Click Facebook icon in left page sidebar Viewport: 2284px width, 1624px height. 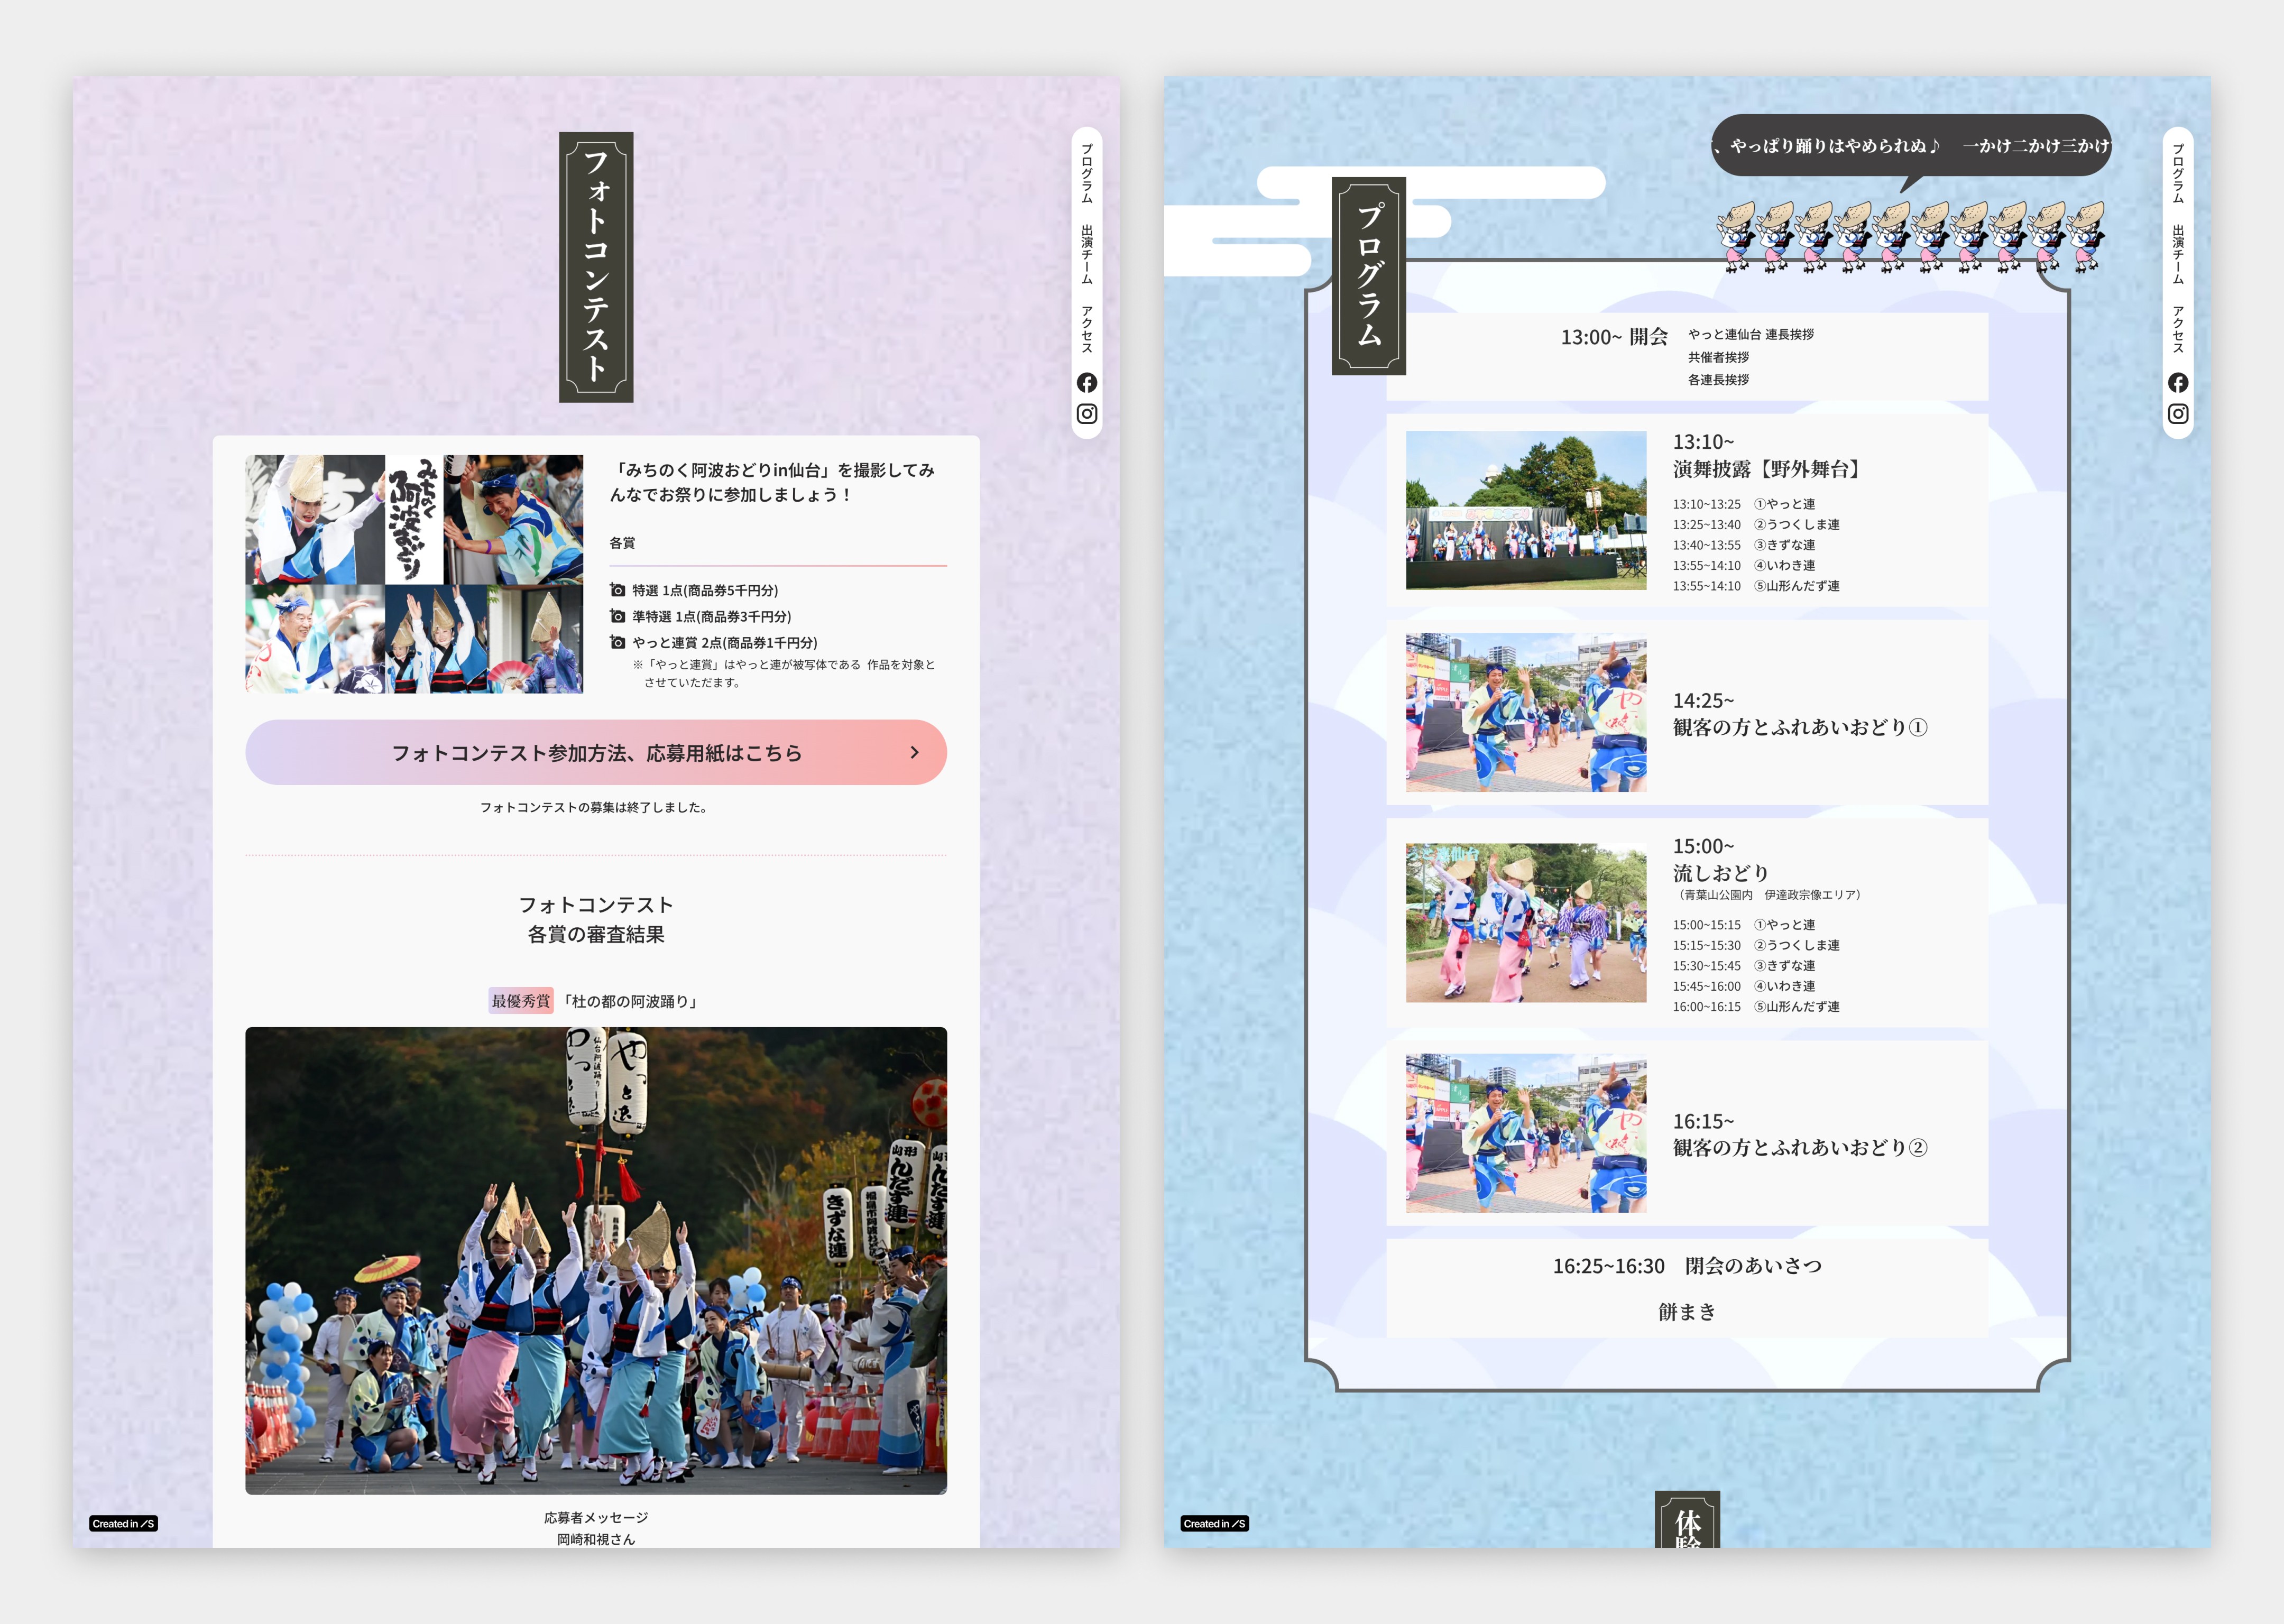(1086, 383)
